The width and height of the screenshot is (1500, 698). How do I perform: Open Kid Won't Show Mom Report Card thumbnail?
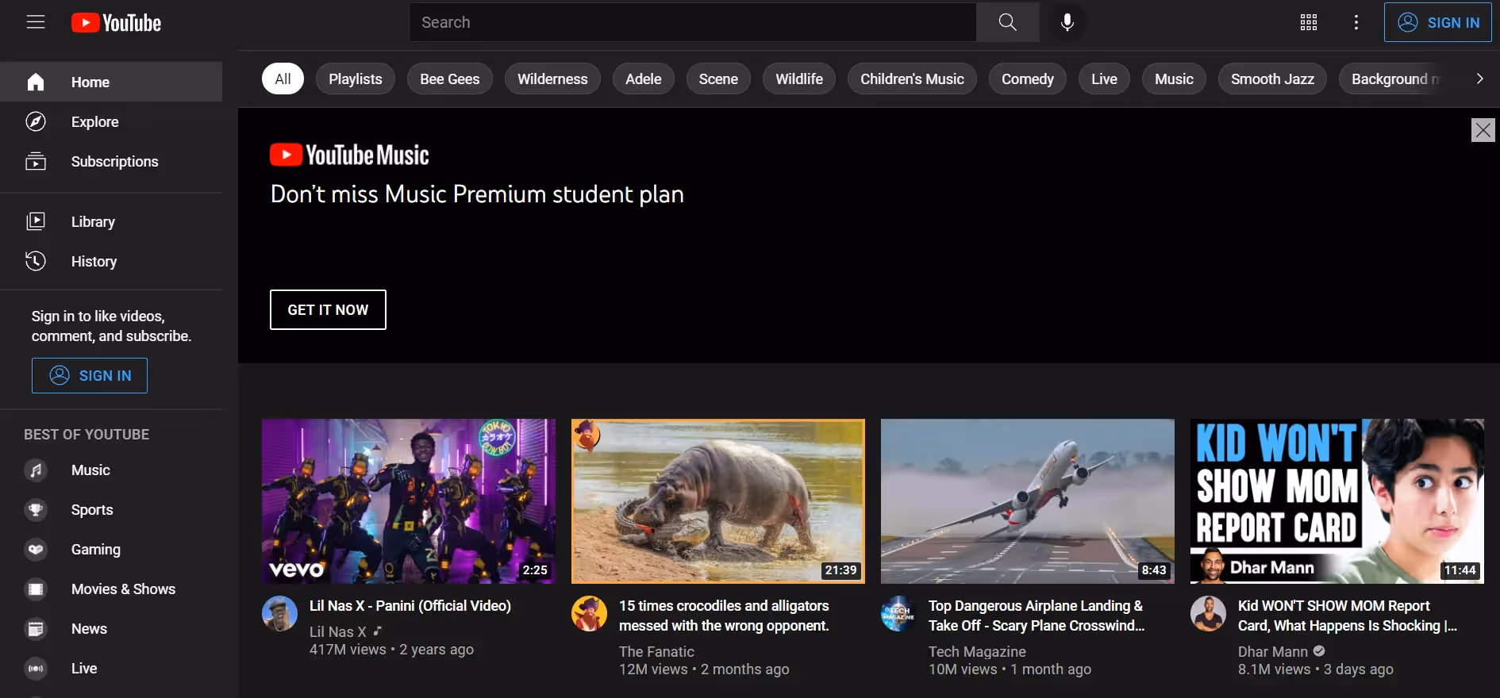[x=1337, y=501]
